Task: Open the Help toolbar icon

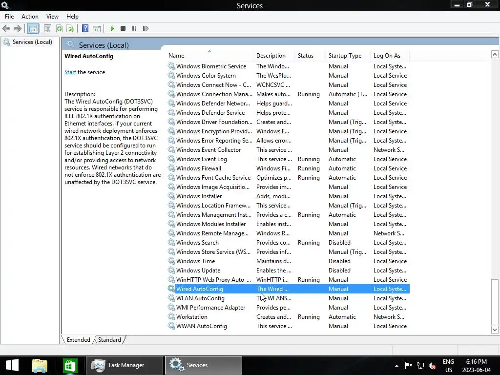Action: pyautogui.click(x=85, y=28)
